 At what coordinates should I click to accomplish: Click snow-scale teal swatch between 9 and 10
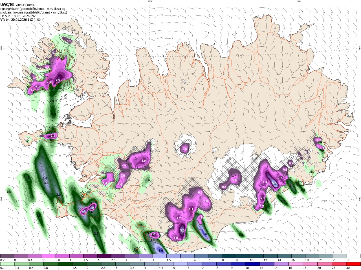click(x=242, y=256)
